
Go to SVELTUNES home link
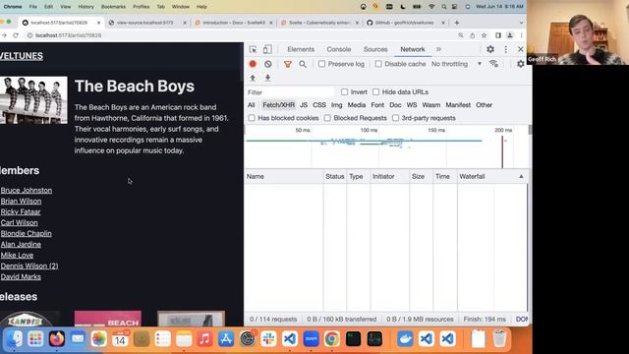tap(22, 56)
